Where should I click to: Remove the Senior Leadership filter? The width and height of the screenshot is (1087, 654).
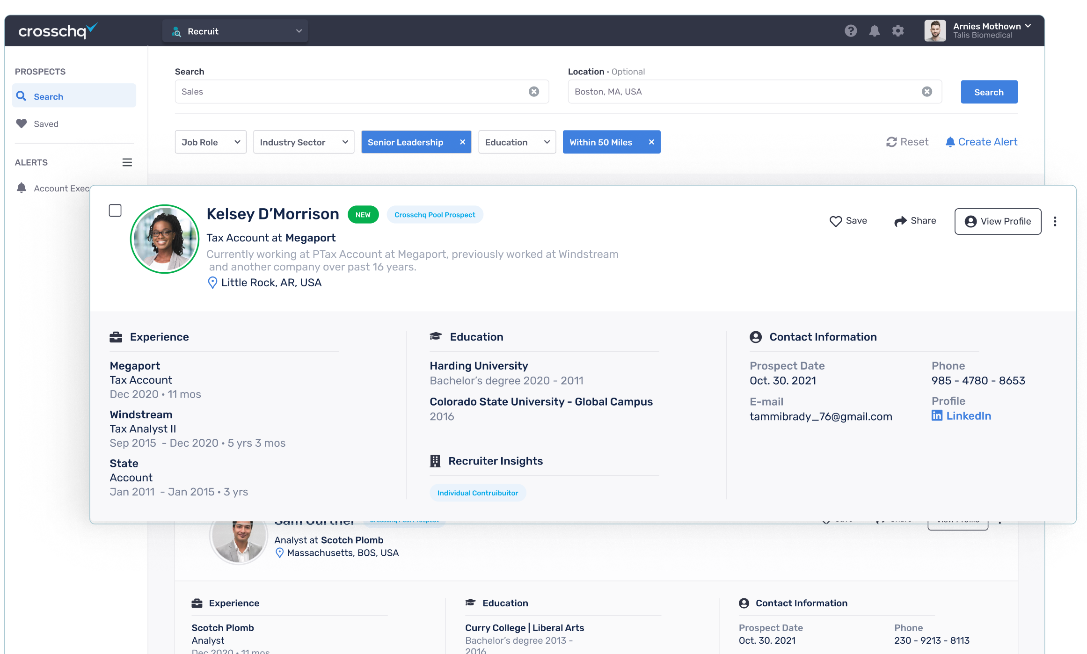tap(462, 142)
